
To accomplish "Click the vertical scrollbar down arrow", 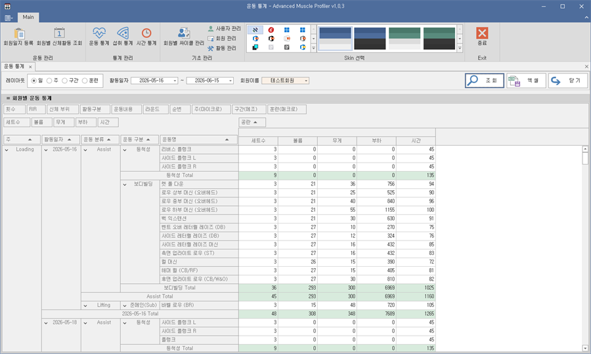I will coord(585,348).
